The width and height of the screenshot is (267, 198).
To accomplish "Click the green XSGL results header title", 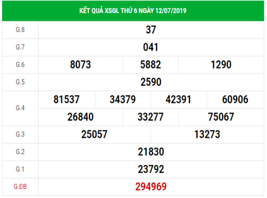I will tap(133, 10).
